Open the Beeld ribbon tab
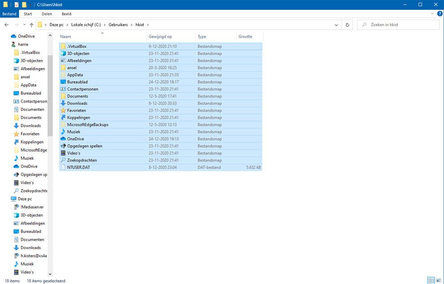The width and height of the screenshot is (444, 284). click(x=66, y=14)
